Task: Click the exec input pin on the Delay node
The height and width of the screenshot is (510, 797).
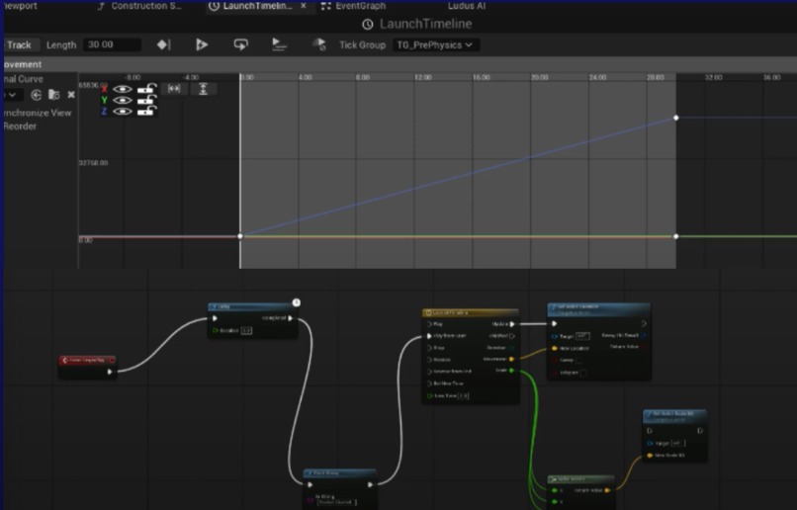Action: pyautogui.click(x=215, y=318)
